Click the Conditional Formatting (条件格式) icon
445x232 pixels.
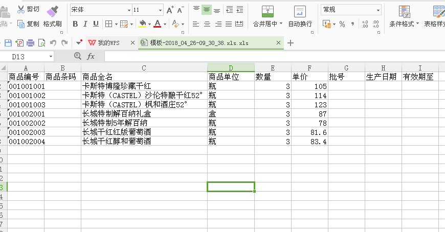(404, 12)
